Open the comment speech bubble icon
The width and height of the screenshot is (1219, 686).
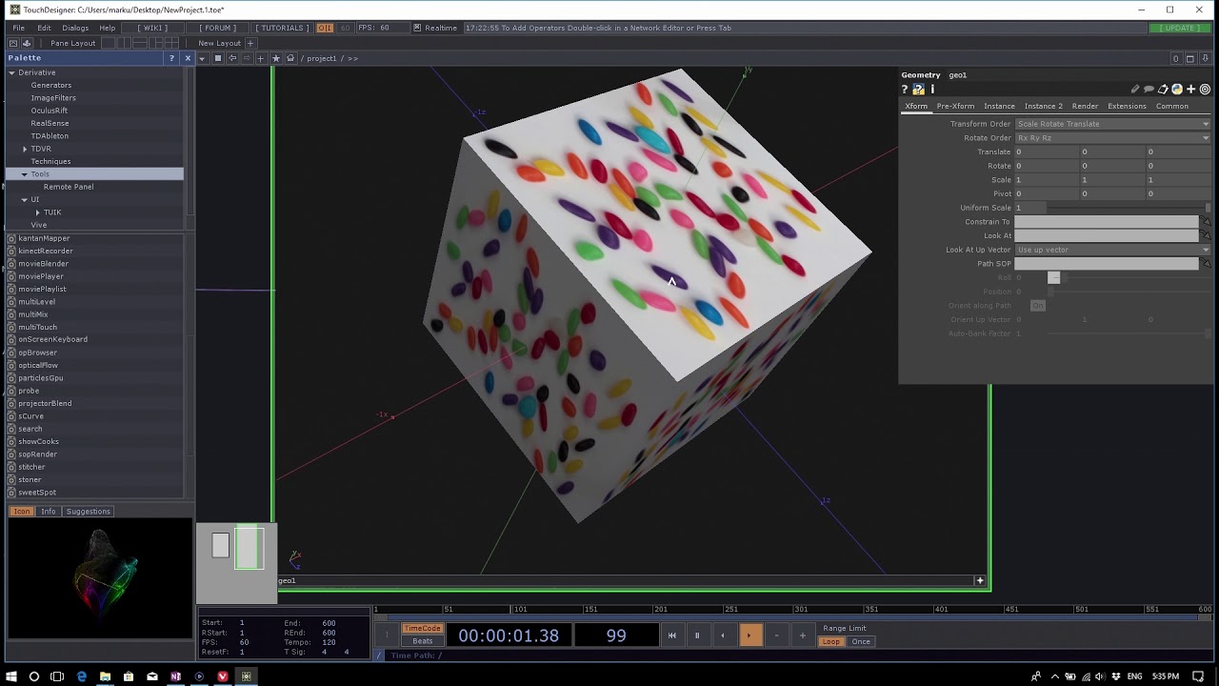click(1149, 90)
